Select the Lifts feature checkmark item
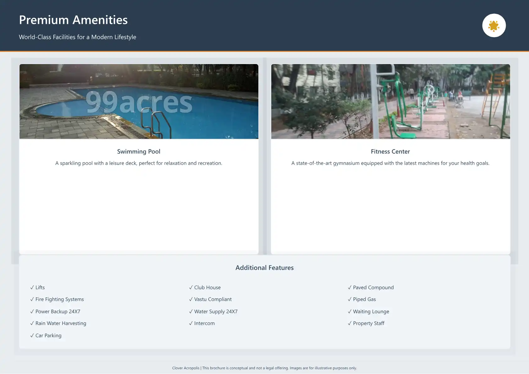Screen dimensions: 529x374 [38, 287]
